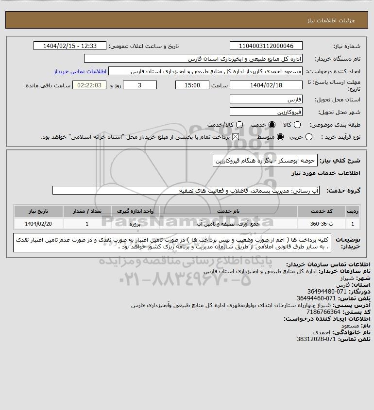Click the remaining time field 02:22:03
Viewport: 374px width, 410px height.
pos(89,85)
